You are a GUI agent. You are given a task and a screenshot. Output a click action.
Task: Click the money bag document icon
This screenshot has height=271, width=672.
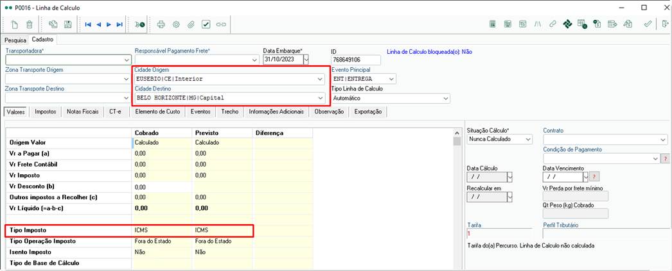[x=628, y=24]
